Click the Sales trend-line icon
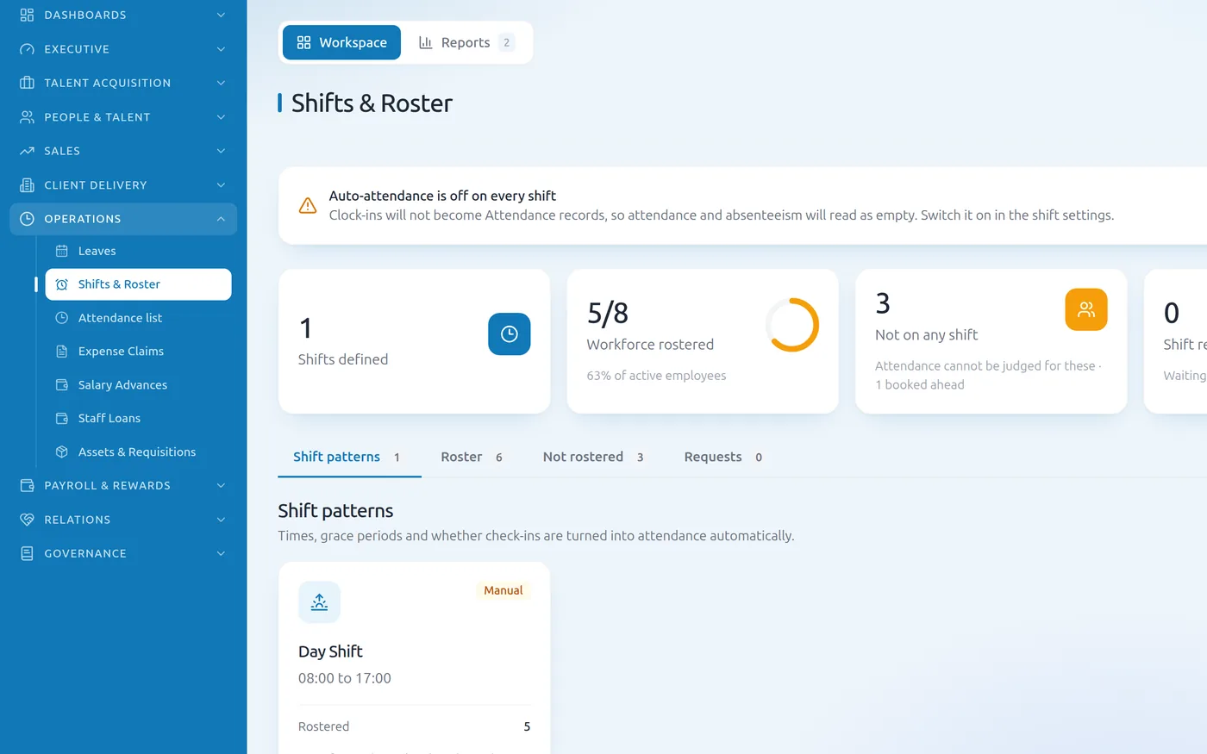 (x=27, y=151)
